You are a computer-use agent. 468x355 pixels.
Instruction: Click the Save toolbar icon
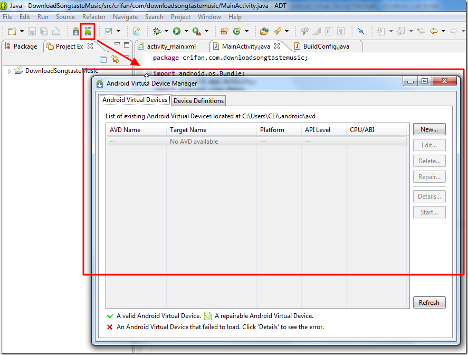(32, 31)
